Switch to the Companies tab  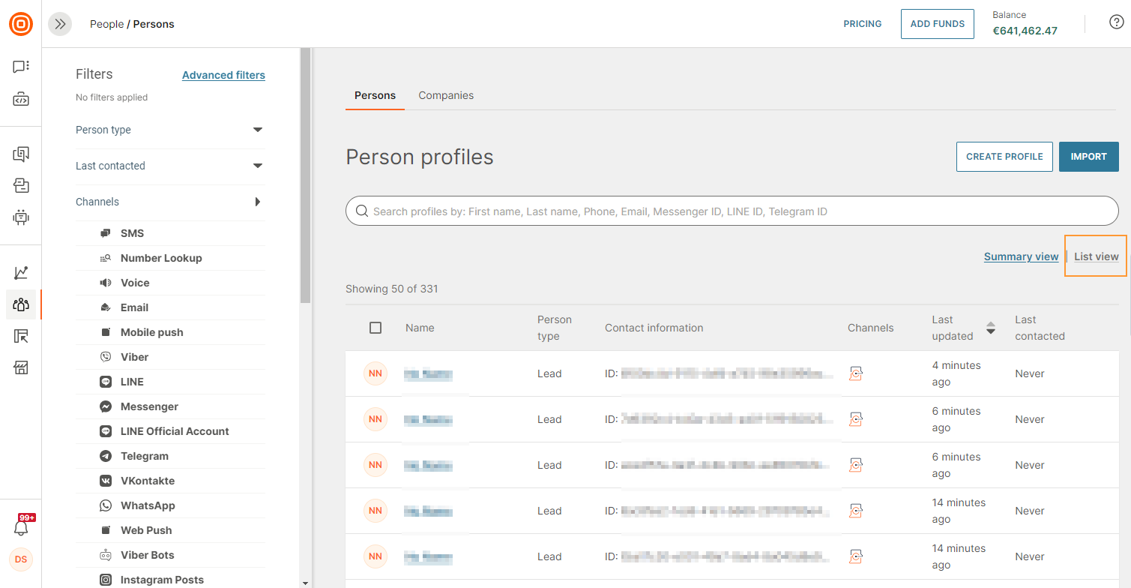click(x=446, y=95)
